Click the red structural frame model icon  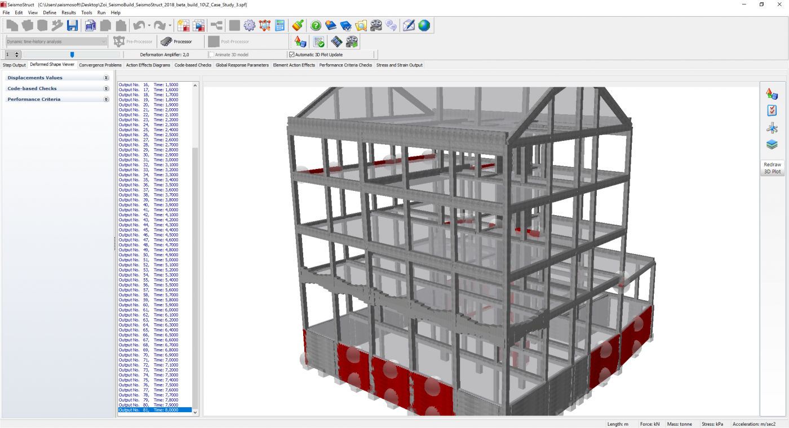click(x=265, y=25)
